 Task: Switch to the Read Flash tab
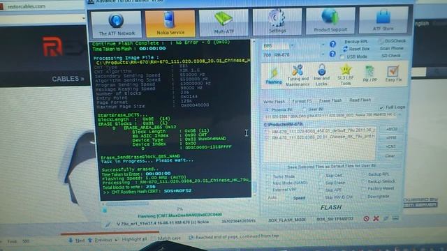point(360,100)
